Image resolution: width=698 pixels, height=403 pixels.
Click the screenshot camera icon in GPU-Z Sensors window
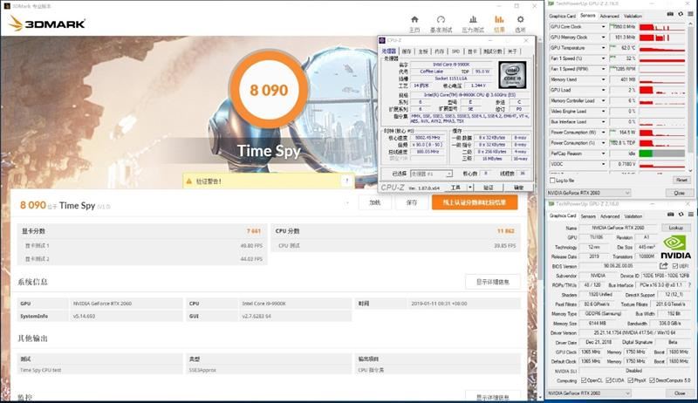(670, 15)
